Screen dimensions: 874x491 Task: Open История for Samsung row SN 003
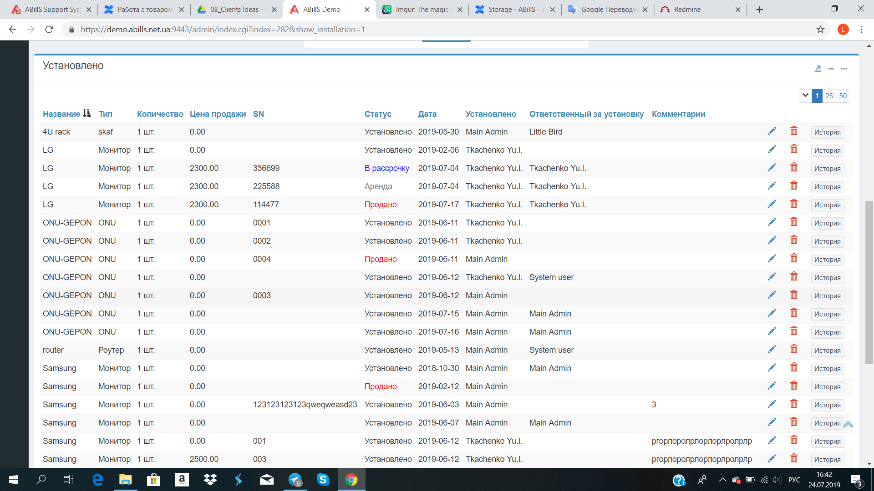[827, 460]
